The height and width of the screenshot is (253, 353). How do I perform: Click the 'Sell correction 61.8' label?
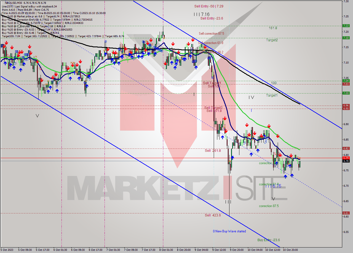(211, 43)
